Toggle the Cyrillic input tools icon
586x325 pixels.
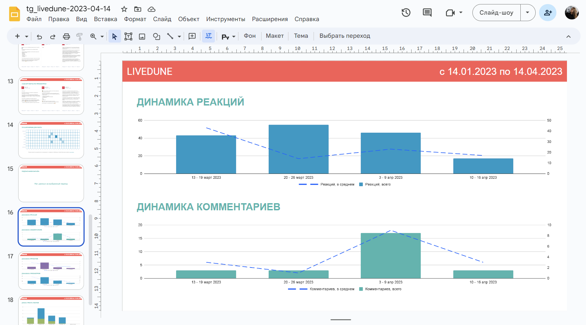[x=208, y=36]
